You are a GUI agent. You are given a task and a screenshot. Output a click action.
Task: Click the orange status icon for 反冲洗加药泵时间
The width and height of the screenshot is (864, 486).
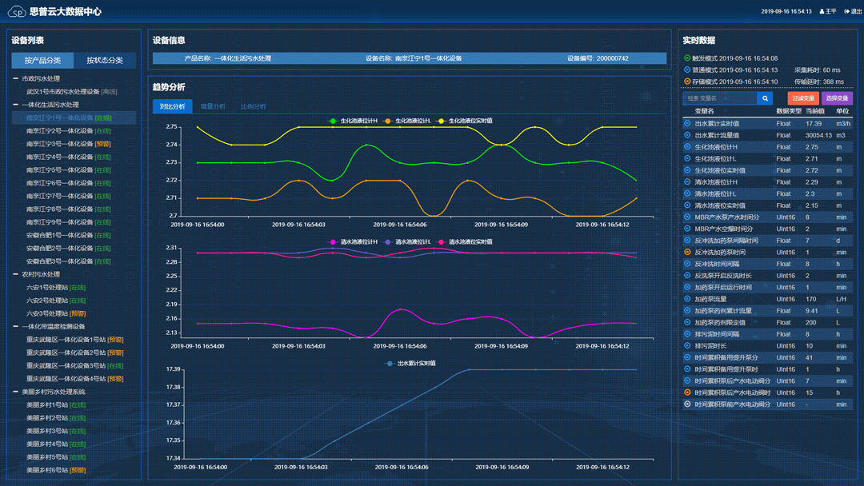pos(687,253)
